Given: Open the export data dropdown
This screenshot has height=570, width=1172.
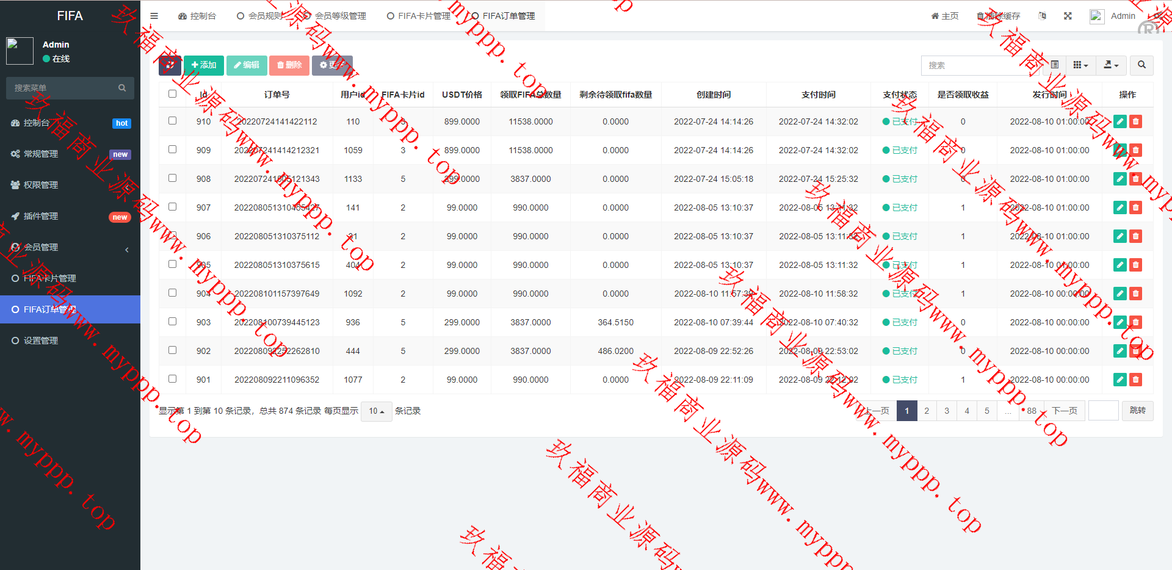Looking at the screenshot, I should 1111,65.
